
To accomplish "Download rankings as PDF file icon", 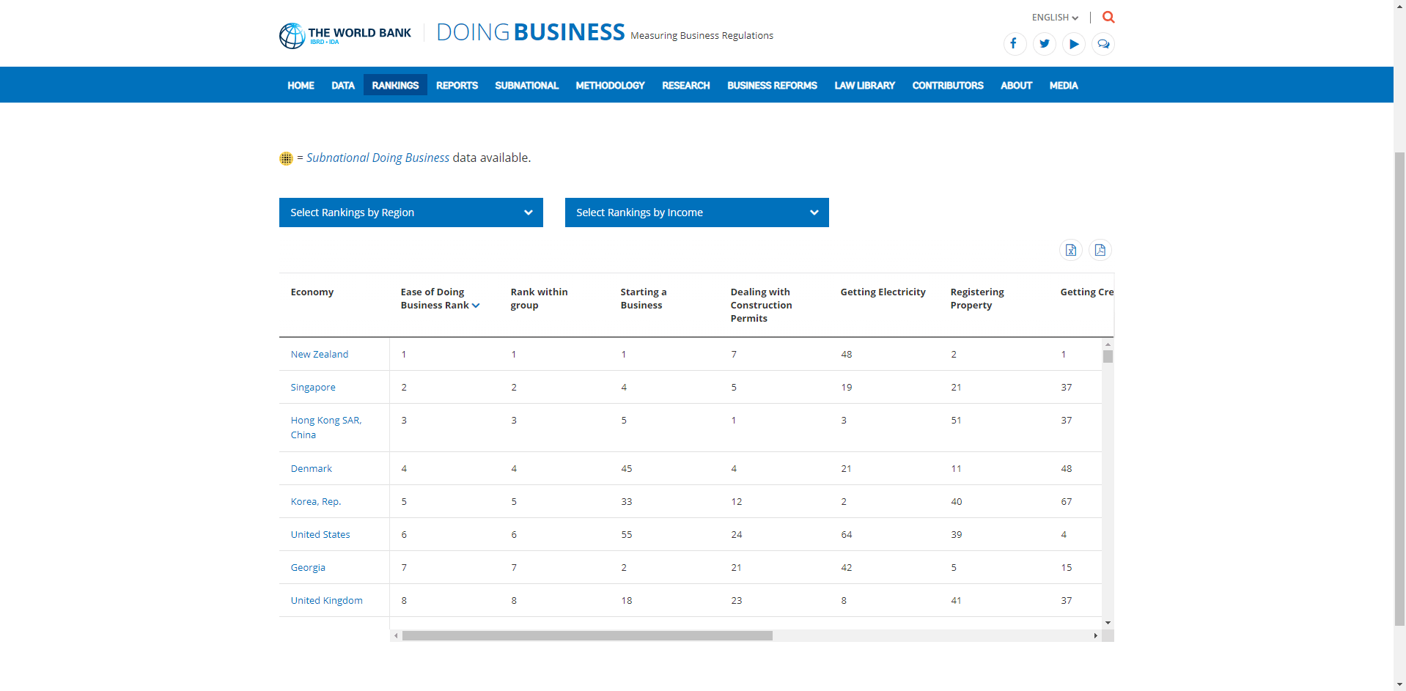I will tap(1100, 251).
